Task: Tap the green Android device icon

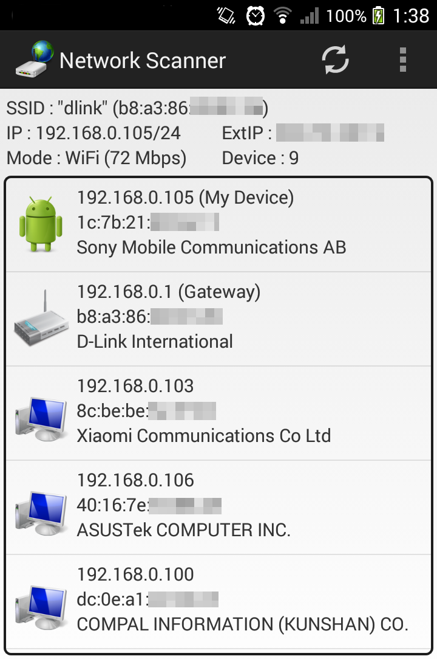Action: pyautogui.click(x=41, y=224)
